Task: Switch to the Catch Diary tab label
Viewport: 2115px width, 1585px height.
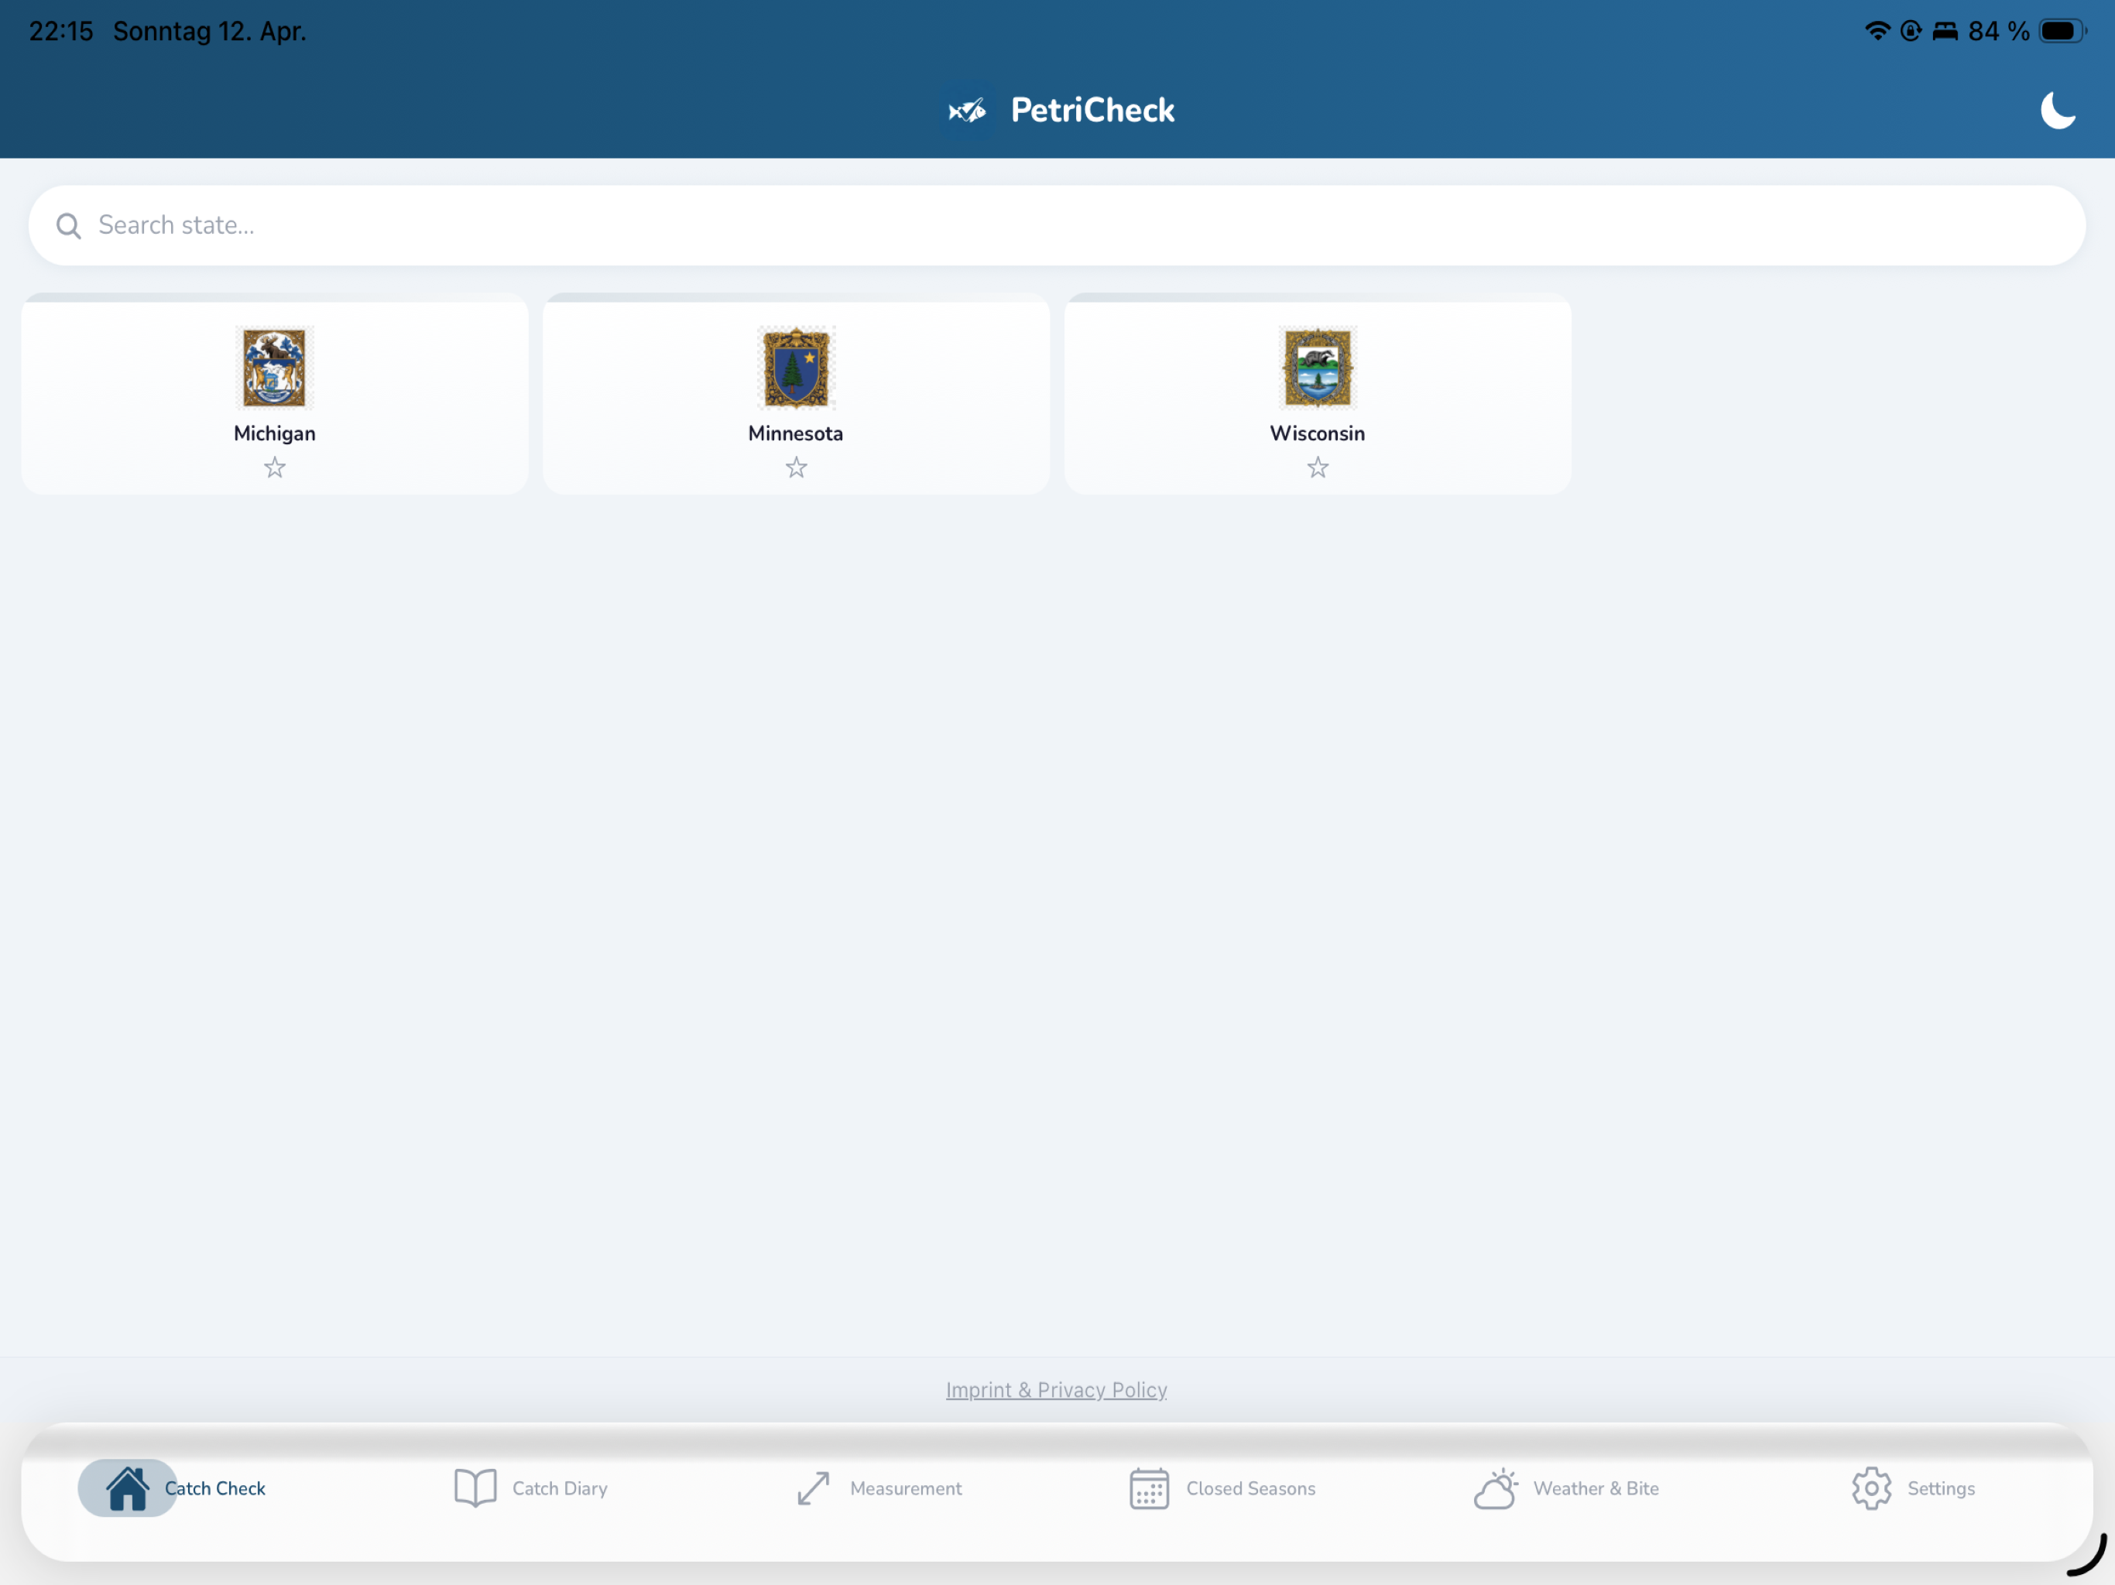Action: [560, 1488]
